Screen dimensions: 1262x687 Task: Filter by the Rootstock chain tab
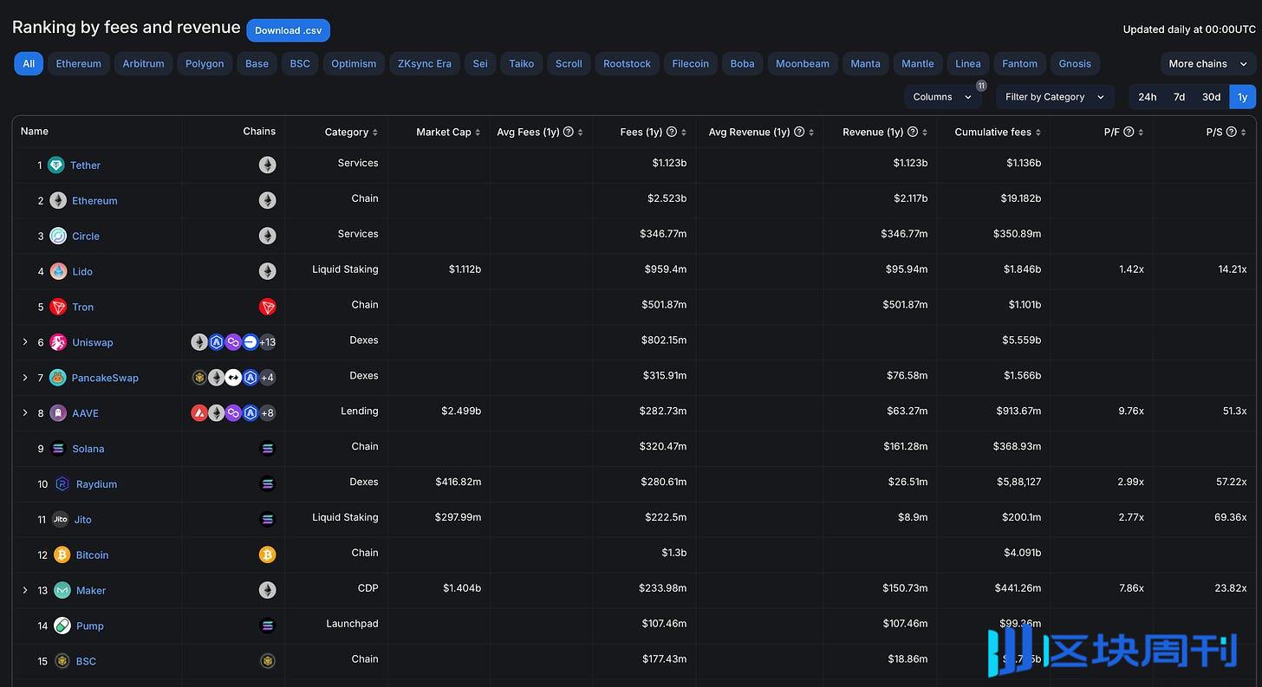(x=627, y=63)
